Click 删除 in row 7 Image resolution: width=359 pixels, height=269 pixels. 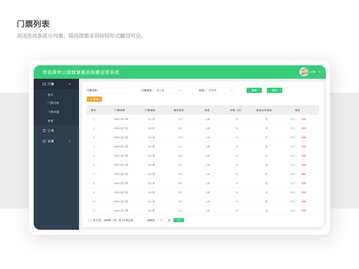pos(304,174)
